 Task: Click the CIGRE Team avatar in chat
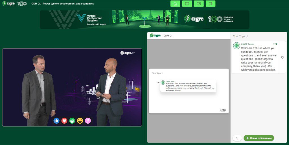pyautogui.click(x=237, y=46)
